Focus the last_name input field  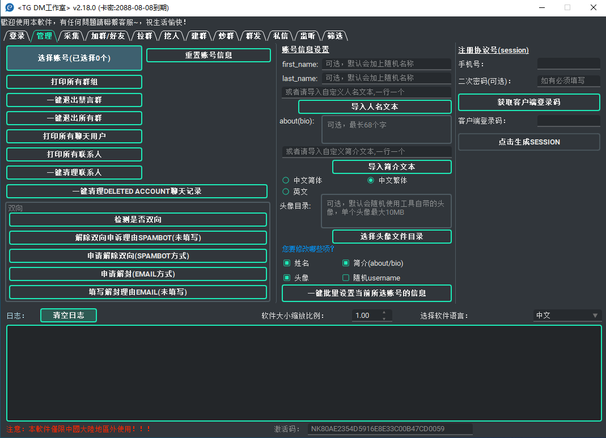point(387,78)
